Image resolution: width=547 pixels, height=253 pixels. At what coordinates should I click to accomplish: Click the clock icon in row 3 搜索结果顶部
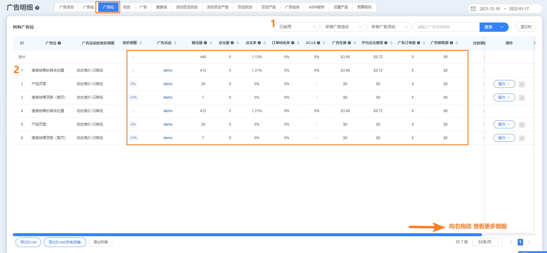pos(522,98)
